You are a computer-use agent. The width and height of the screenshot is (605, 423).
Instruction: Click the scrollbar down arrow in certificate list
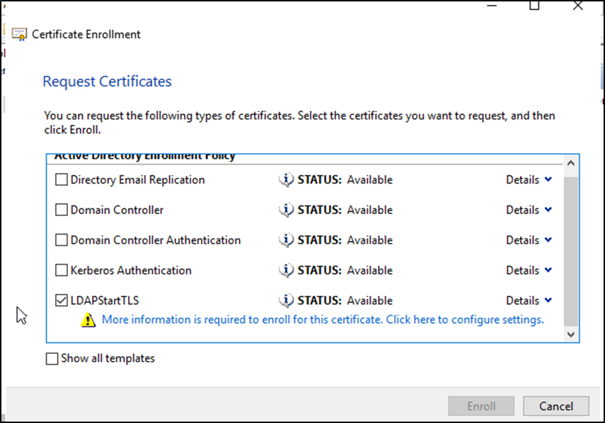click(572, 335)
